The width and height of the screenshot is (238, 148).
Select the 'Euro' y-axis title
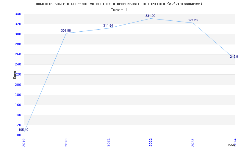[15, 75]
